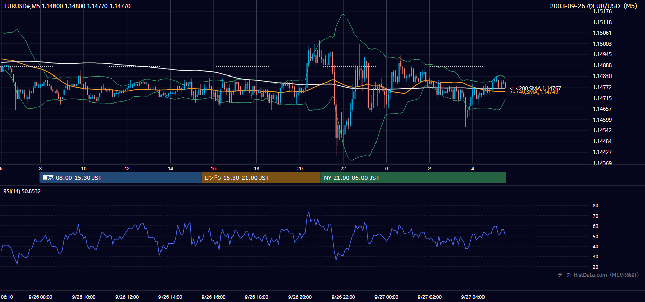Click price level 1.14945 on the axis
645x302 pixels.
point(602,54)
